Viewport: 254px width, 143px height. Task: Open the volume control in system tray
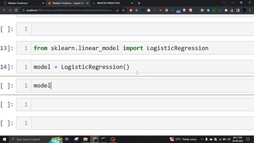(229, 139)
